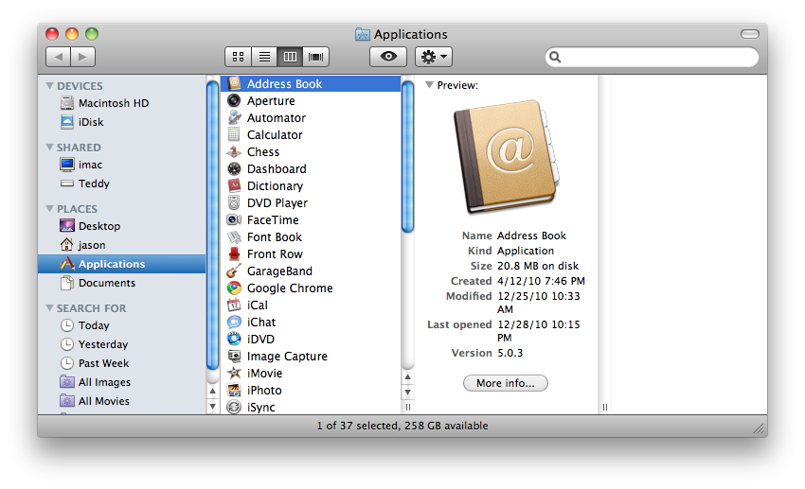Viewport: 805px width, 489px height.
Task: Click the applications column blue scroll thumb
Action: [407, 156]
